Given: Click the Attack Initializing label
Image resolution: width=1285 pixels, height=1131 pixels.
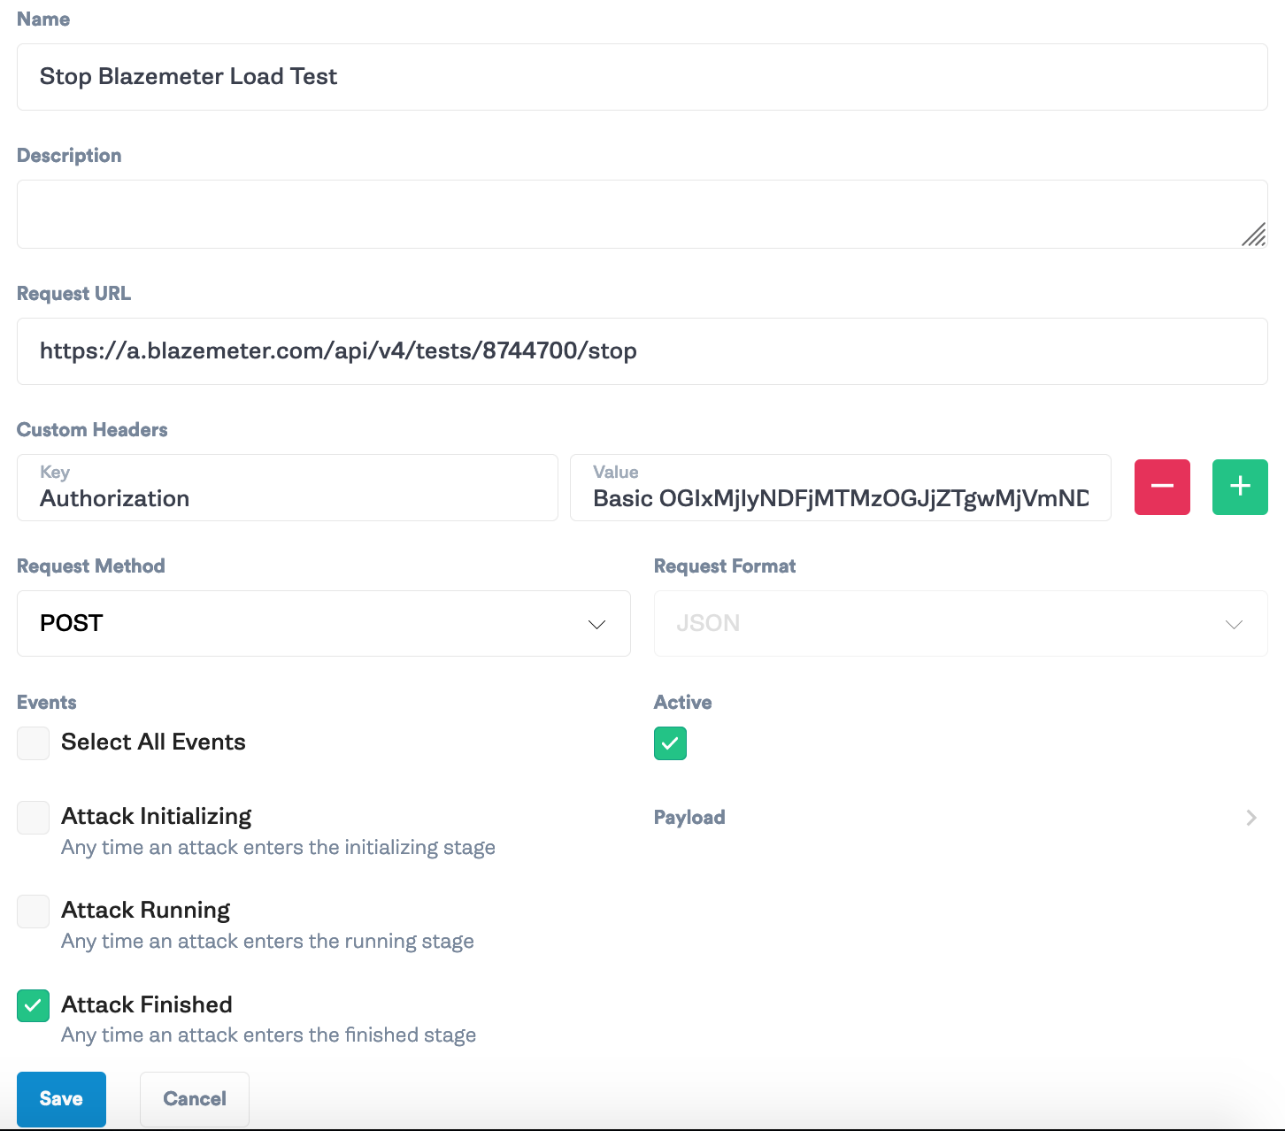Looking at the screenshot, I should click(x=157, y=817).
